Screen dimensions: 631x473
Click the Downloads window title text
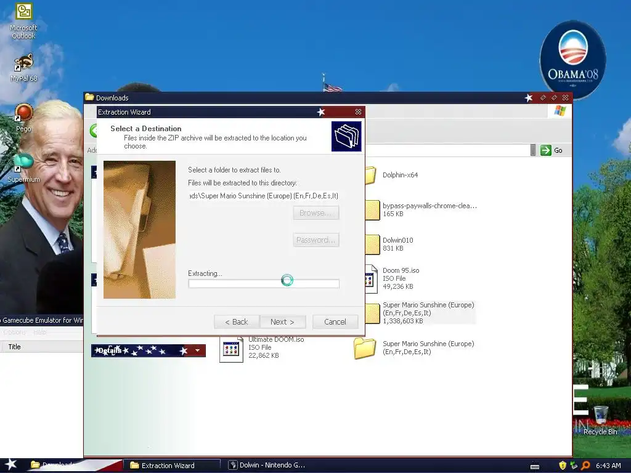tap(112, 98)
